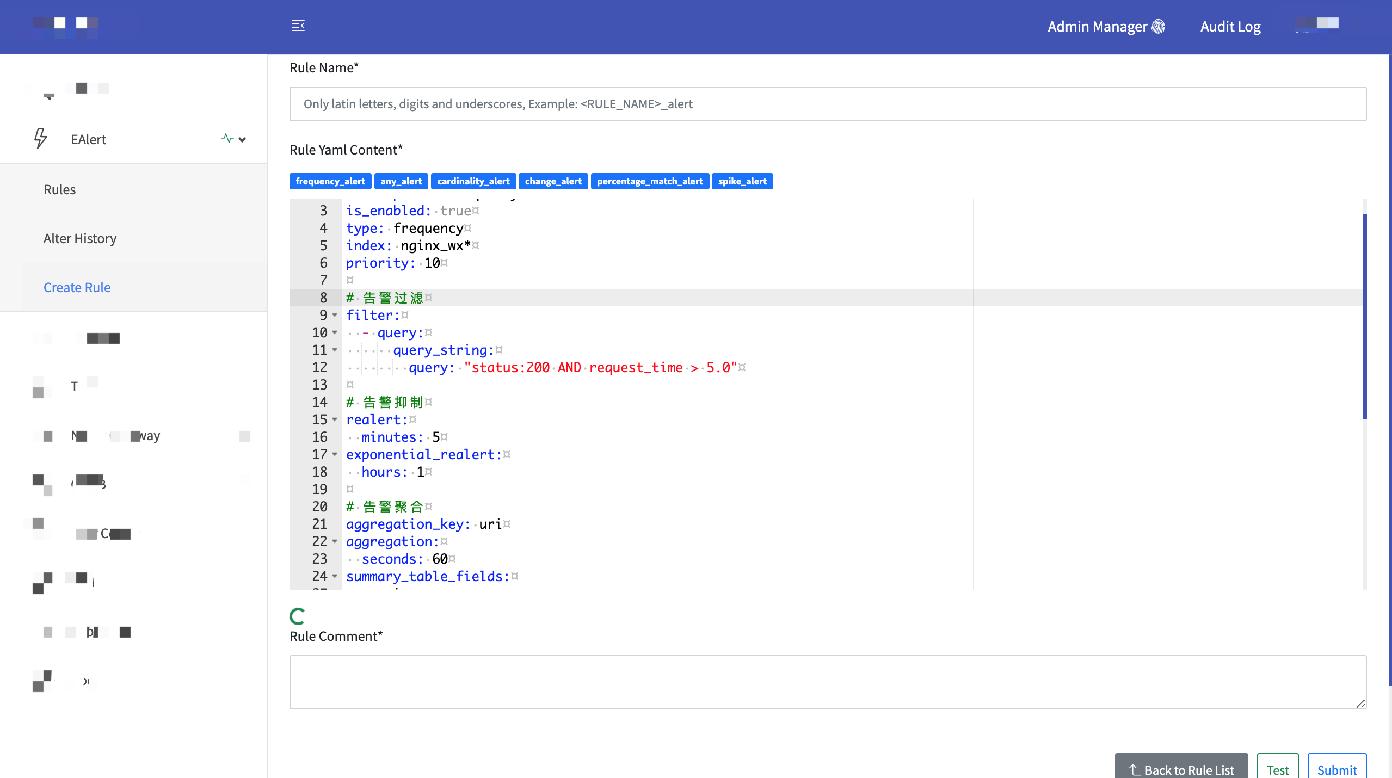Focus the Rule Comment text area

pos(828,682)
